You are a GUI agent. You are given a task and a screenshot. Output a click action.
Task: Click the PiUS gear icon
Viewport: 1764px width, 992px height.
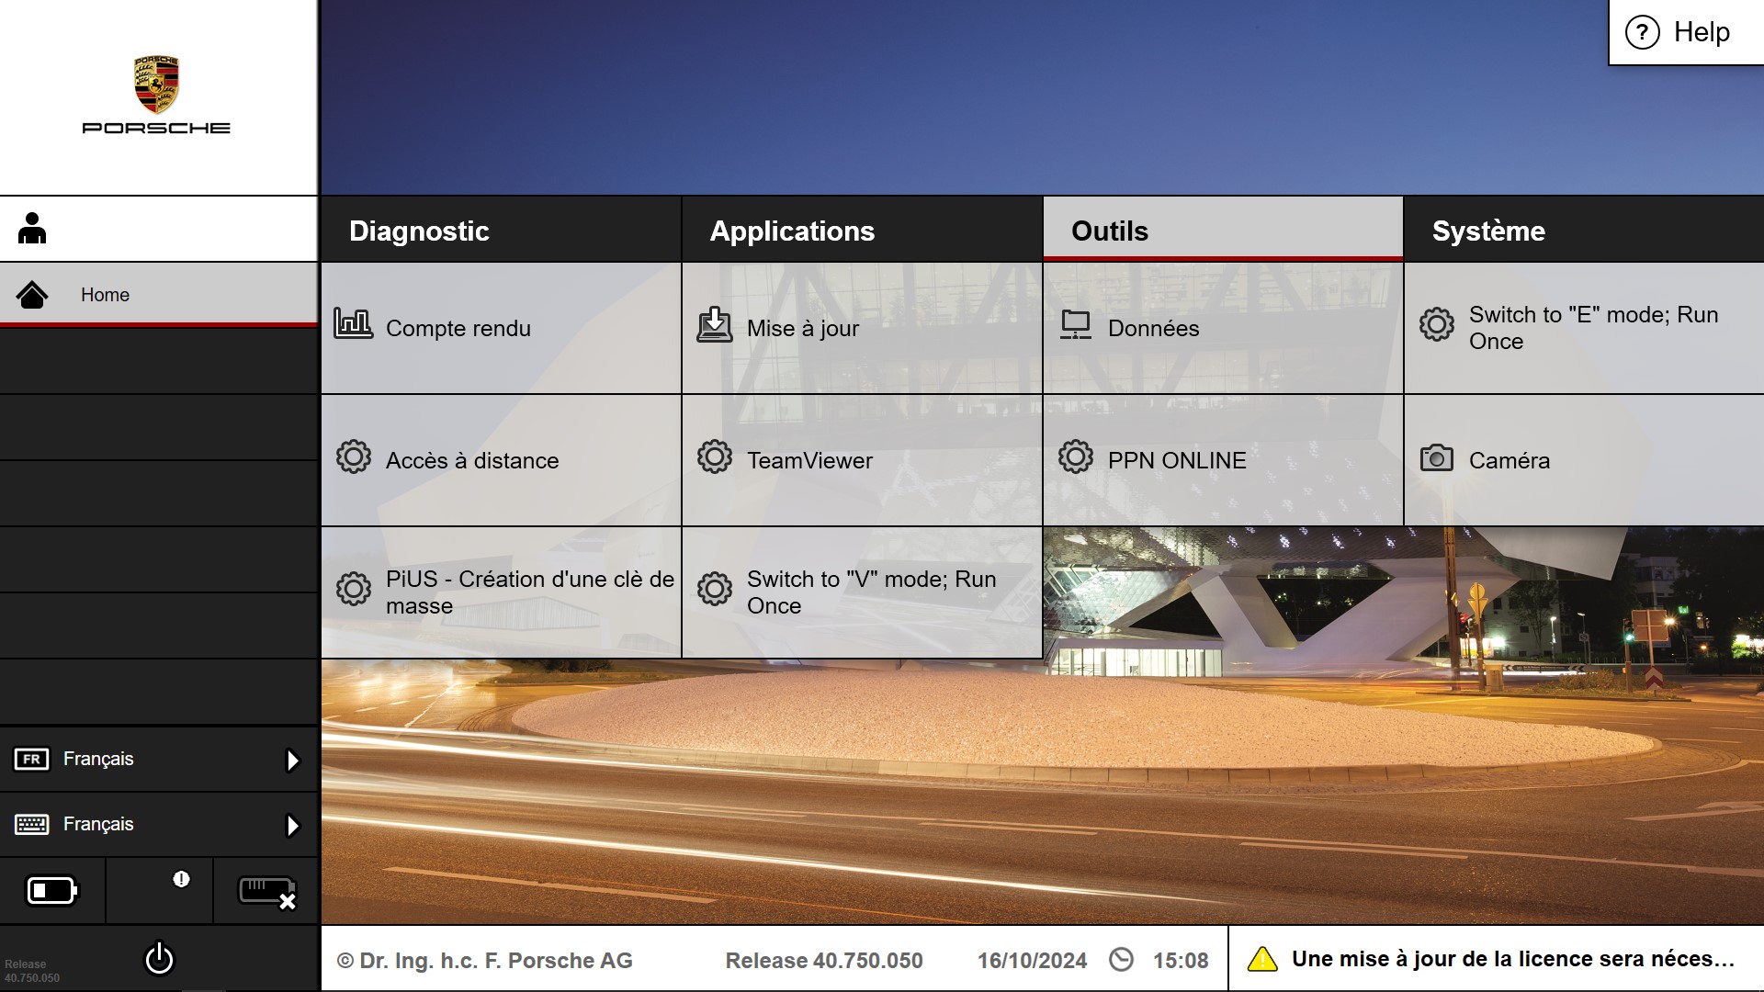click(x=354, y=589)
